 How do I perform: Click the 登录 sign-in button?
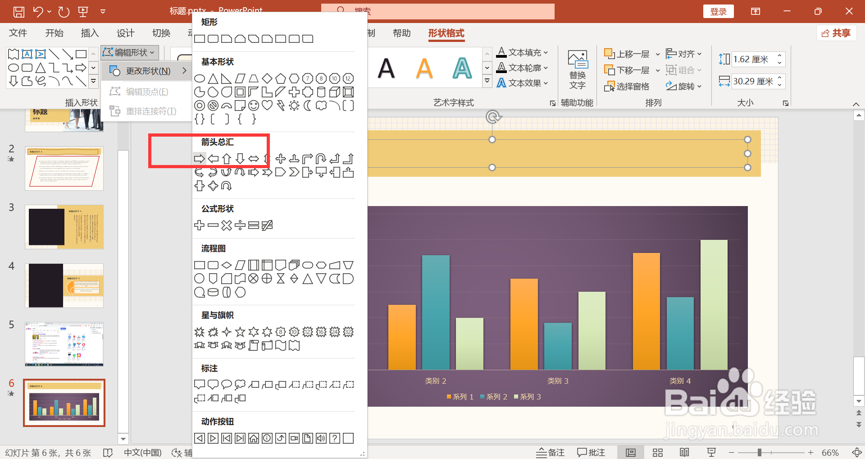tap(718, 12)
